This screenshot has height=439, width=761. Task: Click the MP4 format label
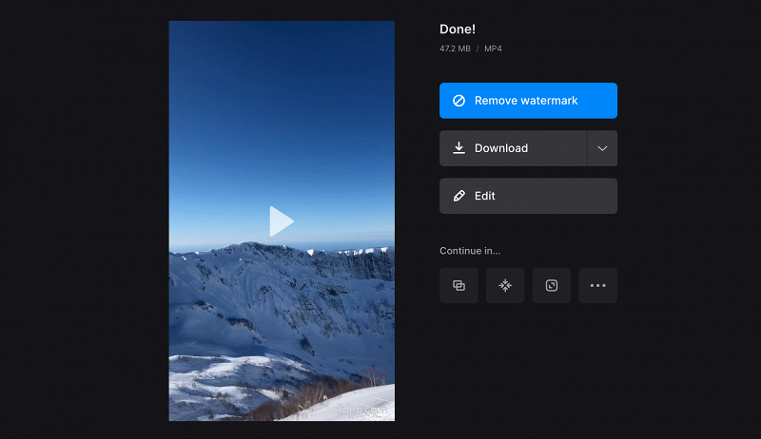(x=493, y=48)
